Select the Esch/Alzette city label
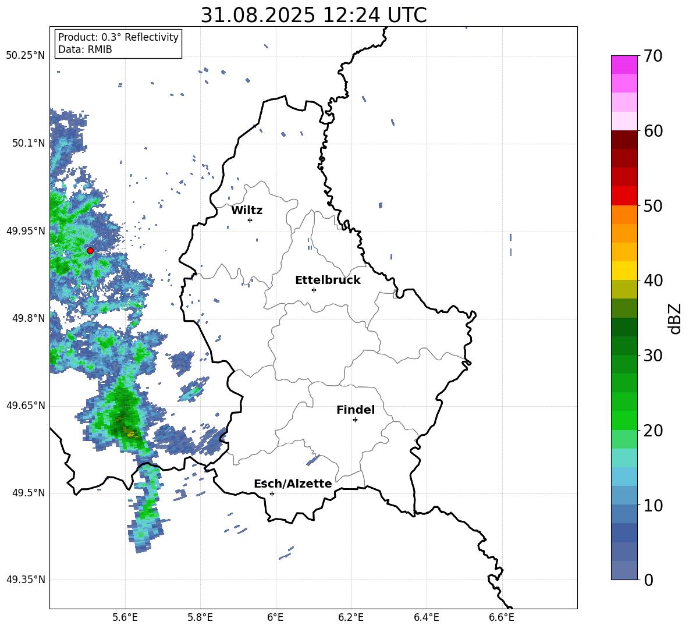689x629 pixels. tap(293, 484)
